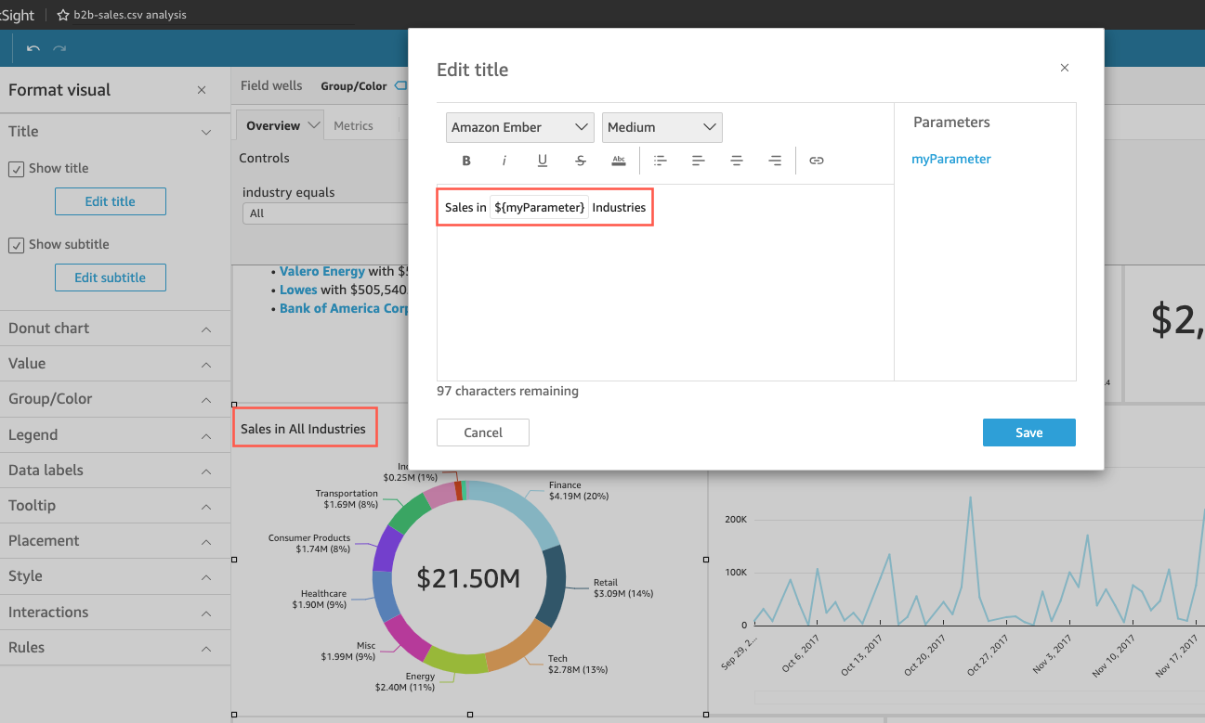Expand the Donut chart section

click(115, 329)
